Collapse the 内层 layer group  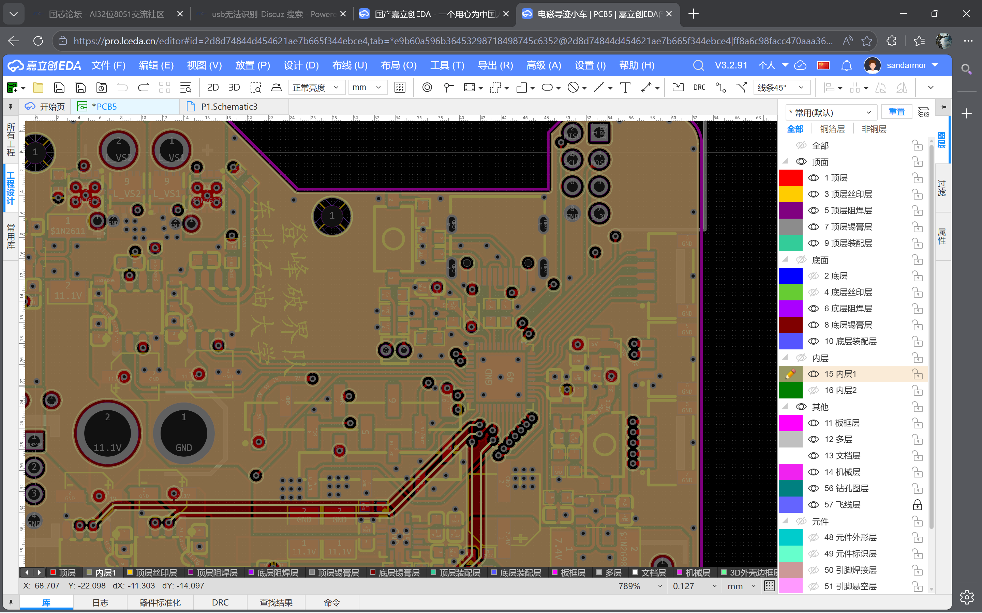coord(785,358)
